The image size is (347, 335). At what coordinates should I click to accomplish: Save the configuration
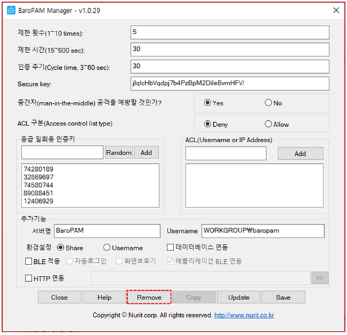pos(283,297)
